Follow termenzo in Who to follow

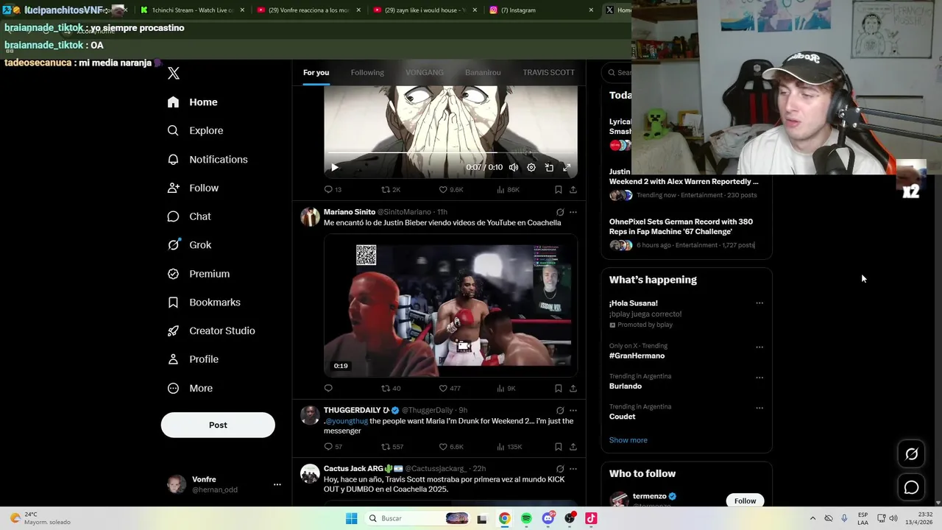coord(745,501)
